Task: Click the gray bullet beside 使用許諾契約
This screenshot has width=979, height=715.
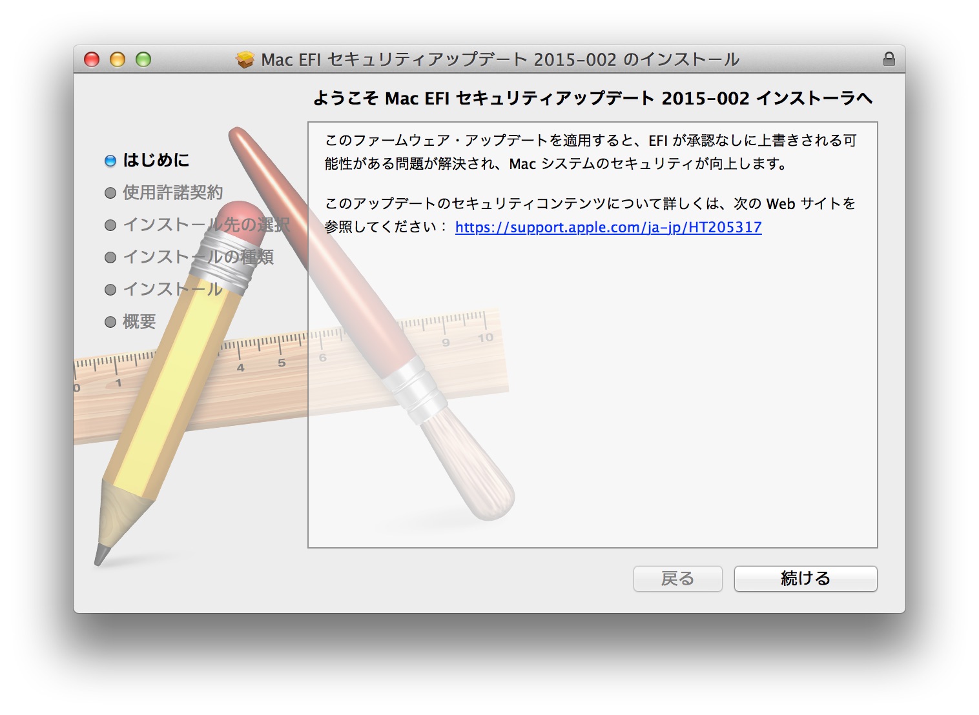Action: pos(110,193)
